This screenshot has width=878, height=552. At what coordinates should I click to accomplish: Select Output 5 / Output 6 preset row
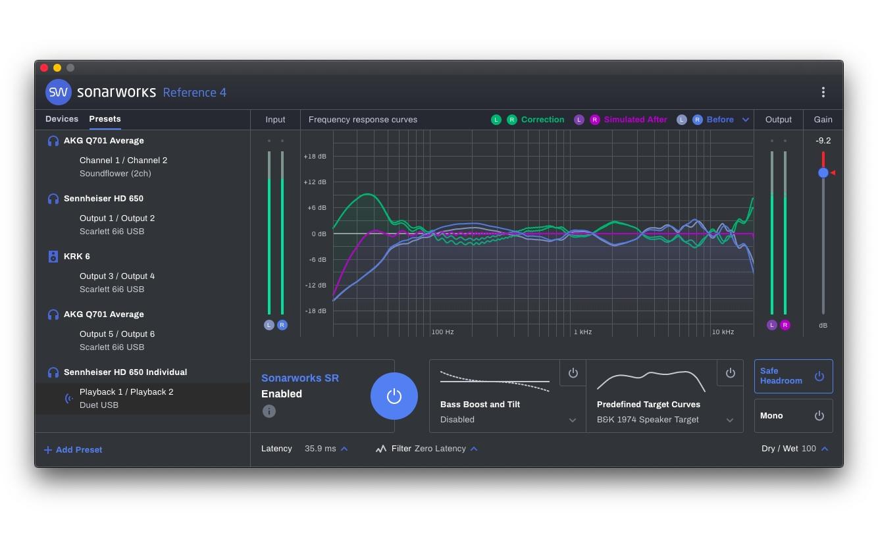pos(143,341)
